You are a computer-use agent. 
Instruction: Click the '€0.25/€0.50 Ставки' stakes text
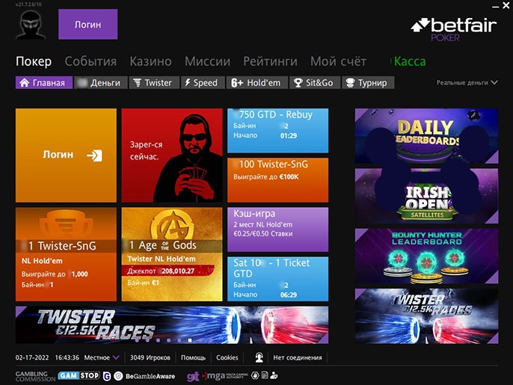(263, 233)
